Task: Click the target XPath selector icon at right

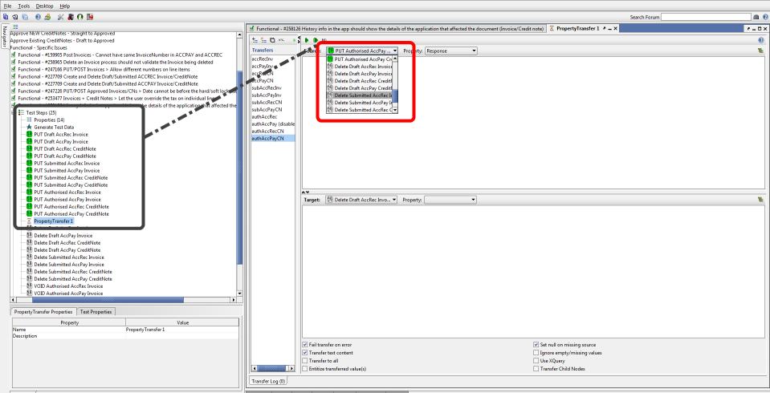Action: tap(760, 200)
